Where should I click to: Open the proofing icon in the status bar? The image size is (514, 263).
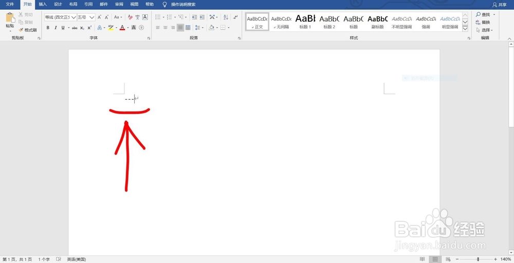59,259
